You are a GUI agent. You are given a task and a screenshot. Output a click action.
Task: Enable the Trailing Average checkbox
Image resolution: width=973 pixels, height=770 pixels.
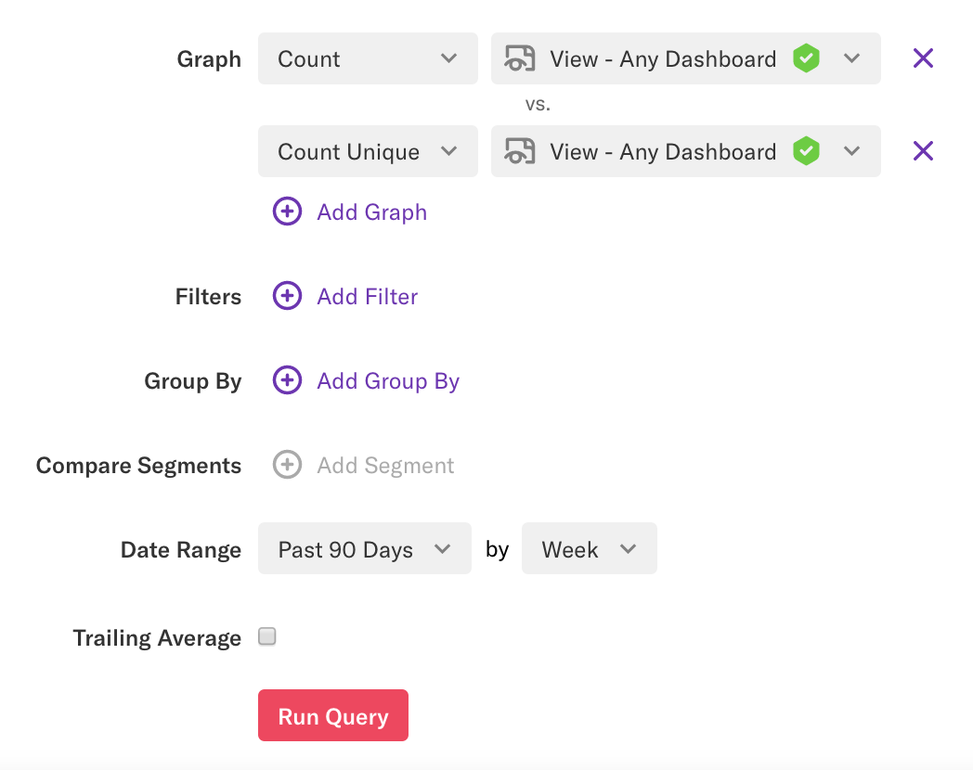coord(267,636)
